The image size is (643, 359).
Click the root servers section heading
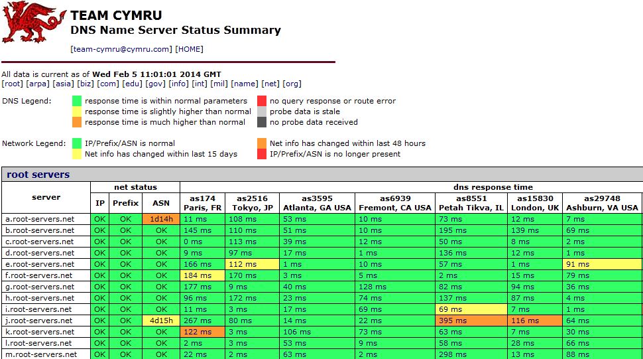pos(38,175)
